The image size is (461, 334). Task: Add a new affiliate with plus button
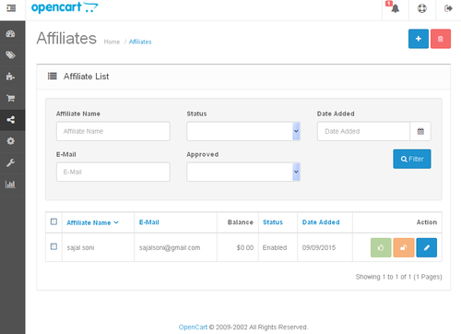click(x=419, y=39)
